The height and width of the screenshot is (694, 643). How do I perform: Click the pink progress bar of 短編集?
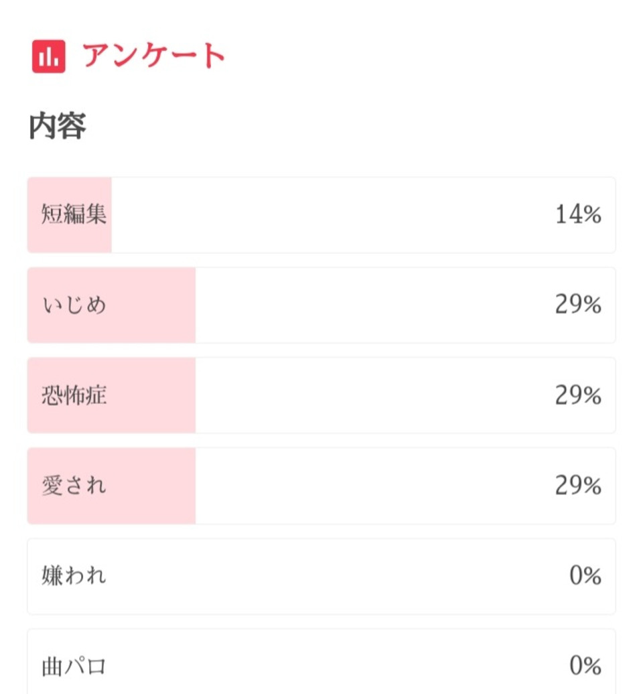click(x=70, y=215)
